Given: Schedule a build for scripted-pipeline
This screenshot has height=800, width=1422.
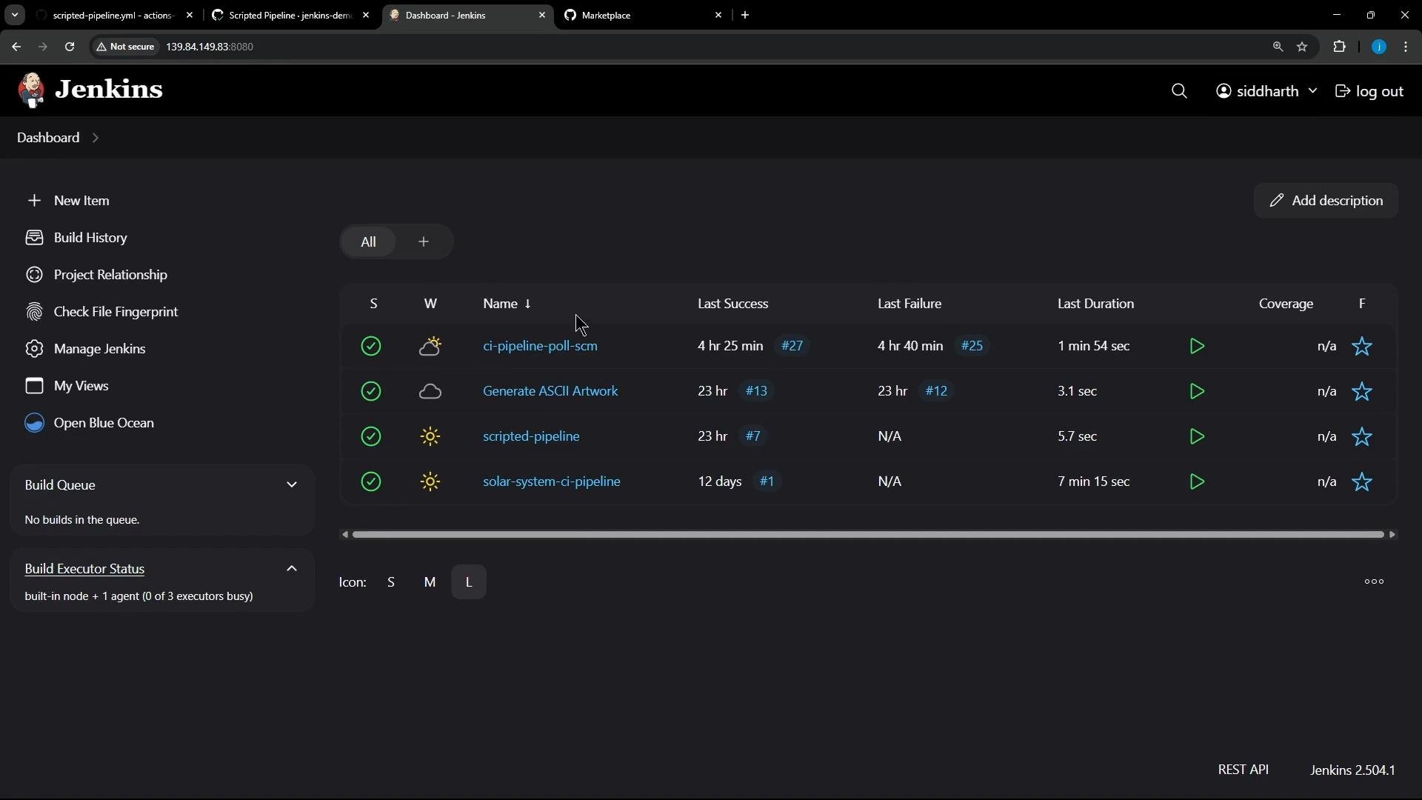Looking at the screenshot, I should pos(1197,436).
